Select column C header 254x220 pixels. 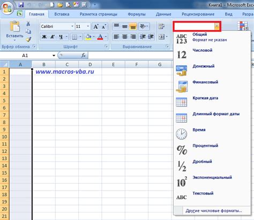[x=67, y=65]
